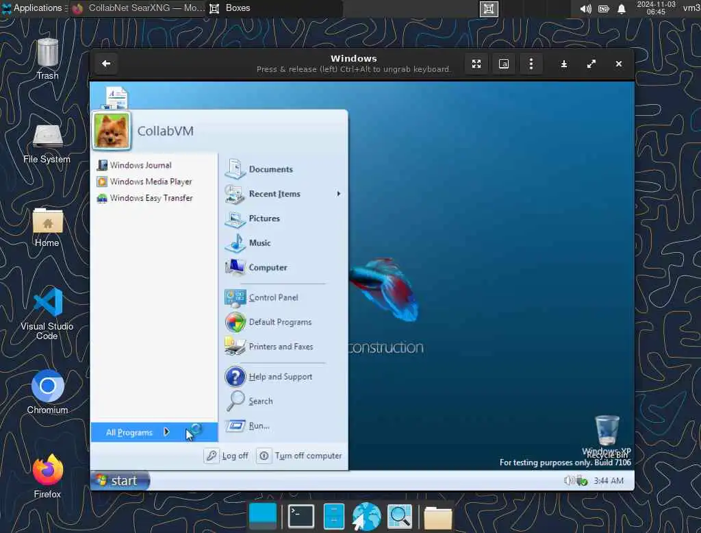Image resolution: width=701 pixels, height=533 pixels.
Task: Open the Music folder
Action: [x=248, y=243]
